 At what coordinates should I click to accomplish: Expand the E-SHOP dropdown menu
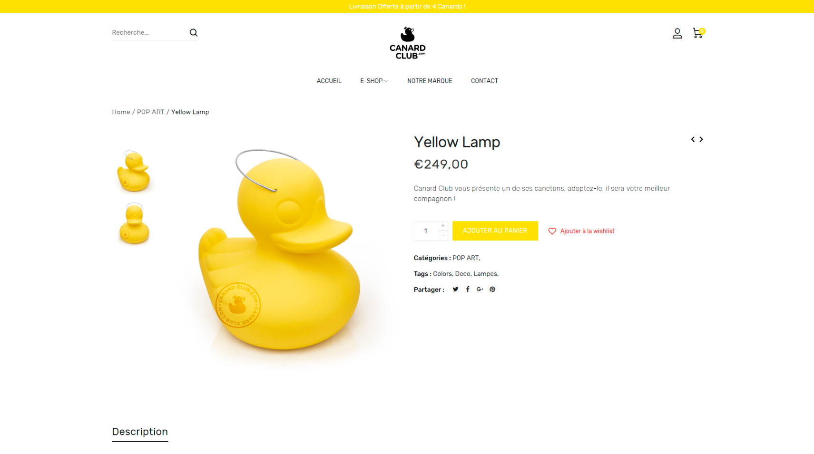tap(374, 81)
